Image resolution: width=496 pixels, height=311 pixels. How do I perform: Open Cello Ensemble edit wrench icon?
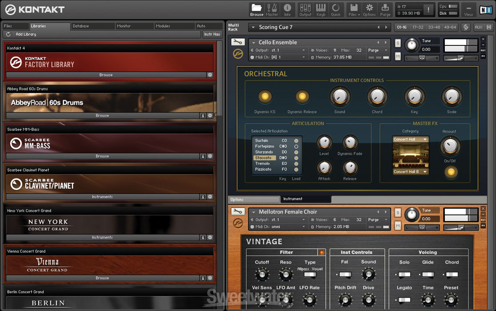(237, 41)
